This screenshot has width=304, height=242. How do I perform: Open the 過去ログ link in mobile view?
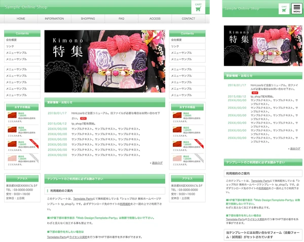pos(295,149)
